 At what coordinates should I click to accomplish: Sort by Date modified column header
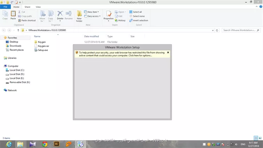pos(92,36)
